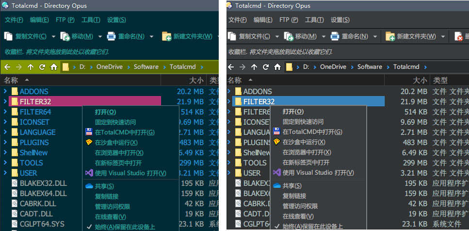This screenshot has width=469, height=231.
Task: Click sandbox icon in left context menu
Action: 89,142
